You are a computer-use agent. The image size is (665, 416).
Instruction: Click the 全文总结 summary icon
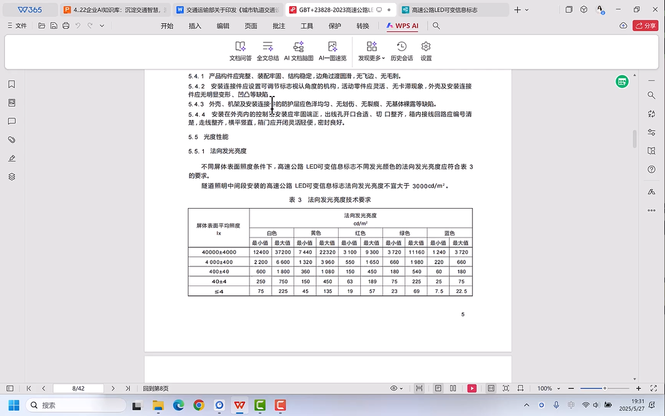point(268,51)
